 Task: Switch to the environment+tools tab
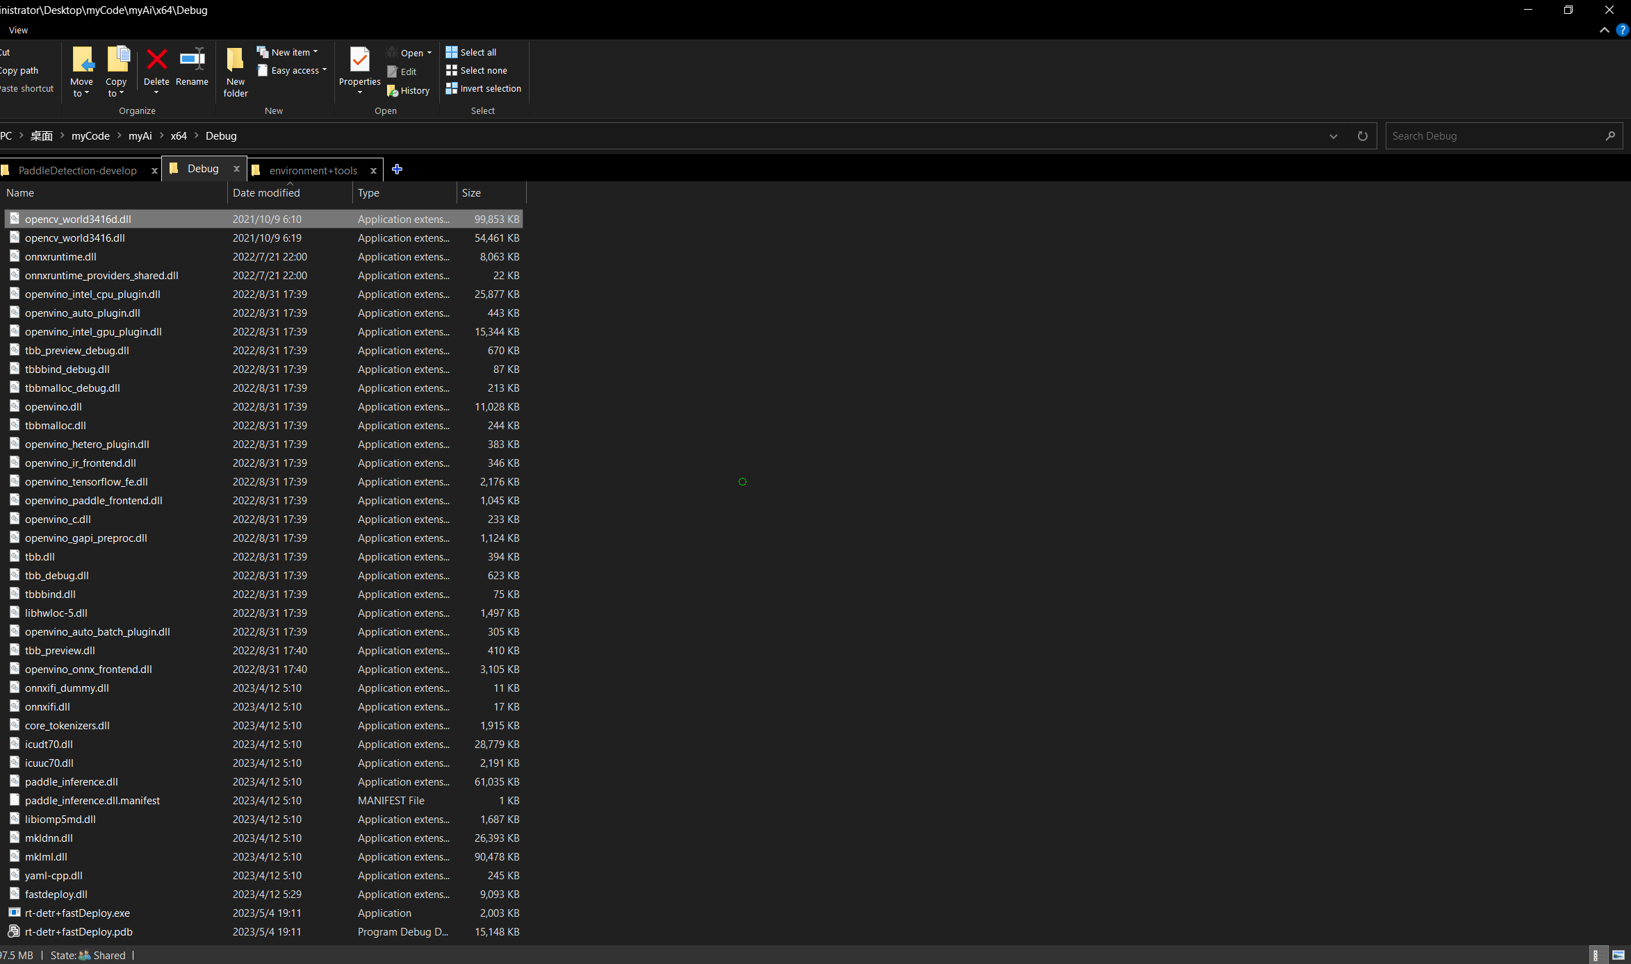pyautogui.click(x=313, y=171)
